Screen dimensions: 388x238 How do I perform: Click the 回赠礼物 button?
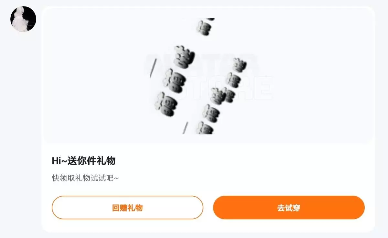[127, 208]
